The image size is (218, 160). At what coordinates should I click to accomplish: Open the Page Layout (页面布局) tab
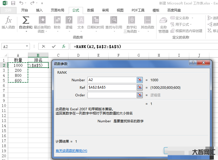coord(57,10)
